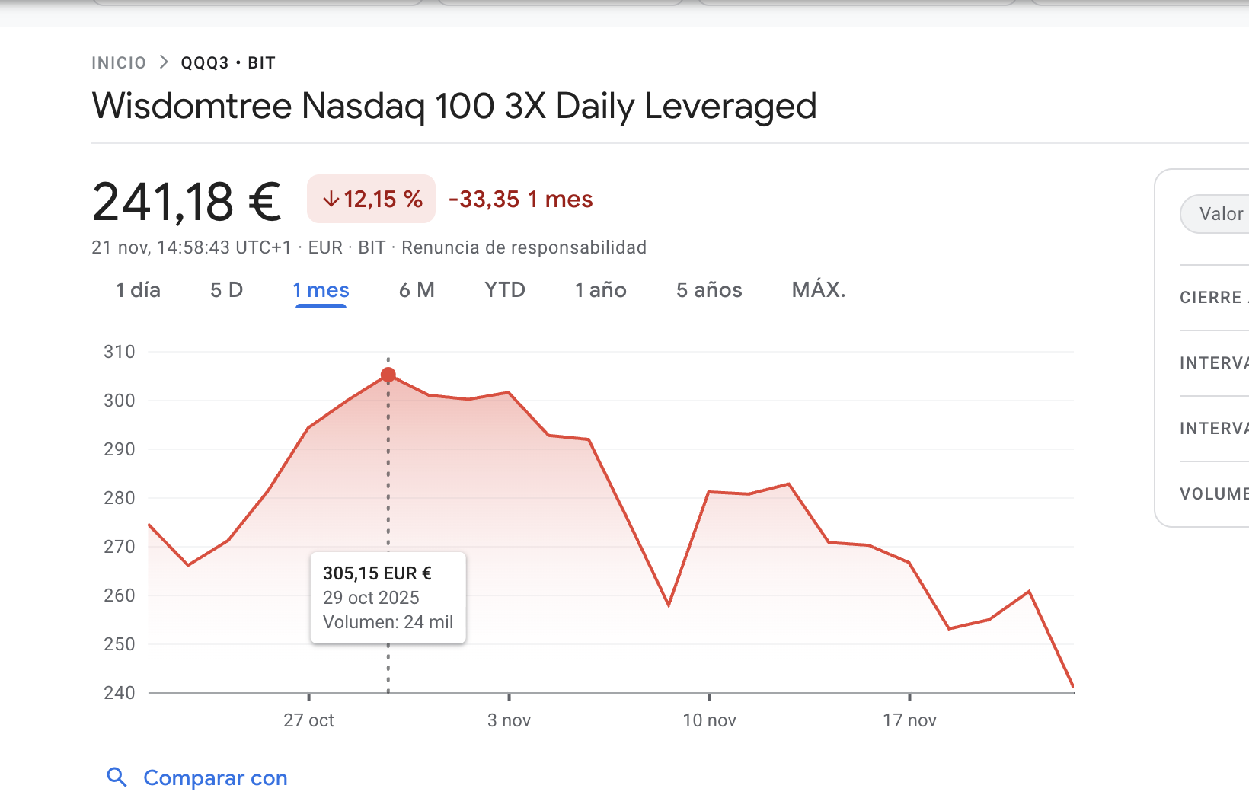Image resolution: width=1249 pixels, height=795 pixels.
Task: Click the 305,15 EUR chart tooltip
Action: tap(388, 598)
